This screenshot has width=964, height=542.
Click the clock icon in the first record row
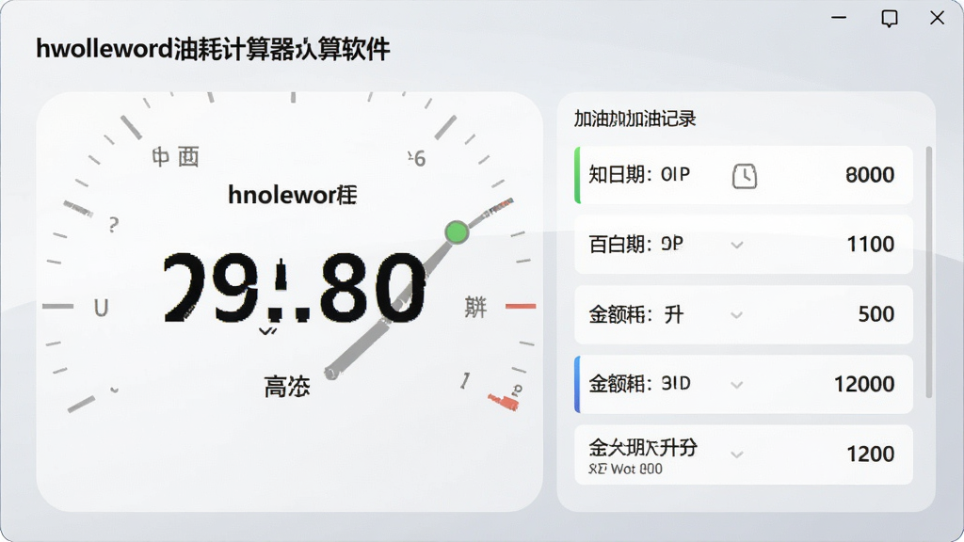pos(745,176)
